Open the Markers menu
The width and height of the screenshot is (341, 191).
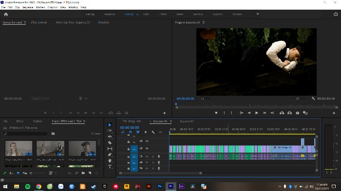(x=40, y=7)
